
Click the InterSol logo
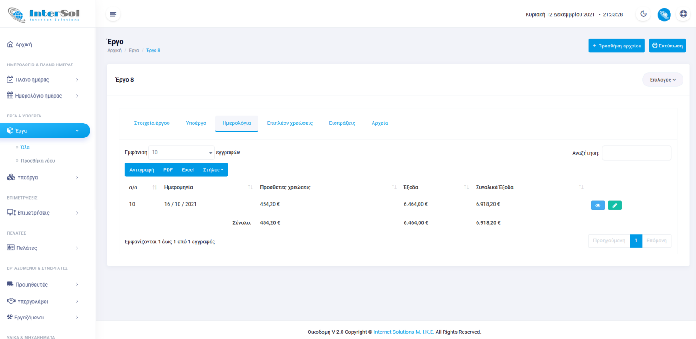pos(44,14)
